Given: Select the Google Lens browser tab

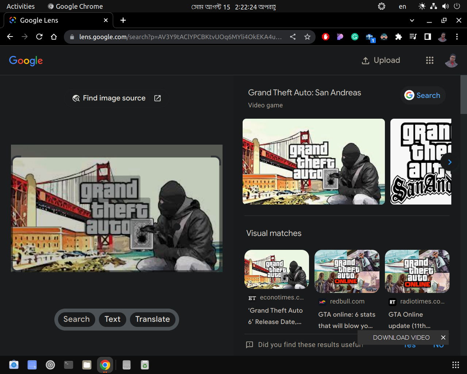Looking at the screenshot, I should (x=58, y=20).
